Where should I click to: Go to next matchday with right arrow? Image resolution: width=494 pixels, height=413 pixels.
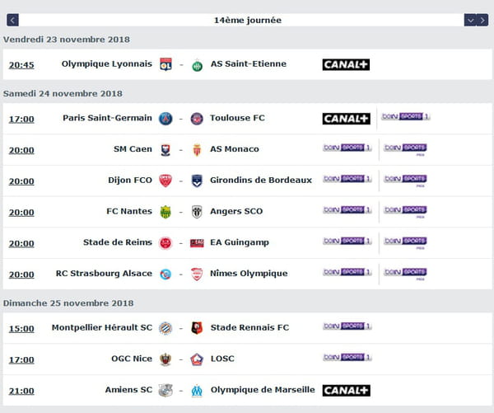pos(482,20)
